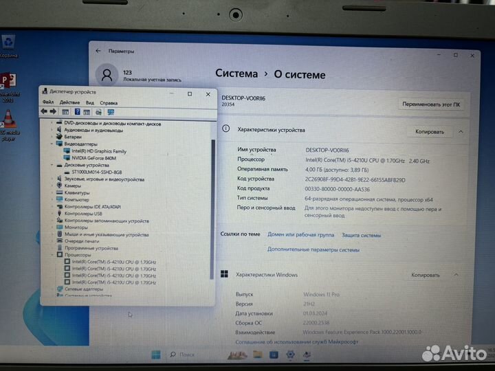Viewport: 495px width, 371px height.
Task: Select the Аудиовходы и аудиовыходы category
Action: (93, 130)
